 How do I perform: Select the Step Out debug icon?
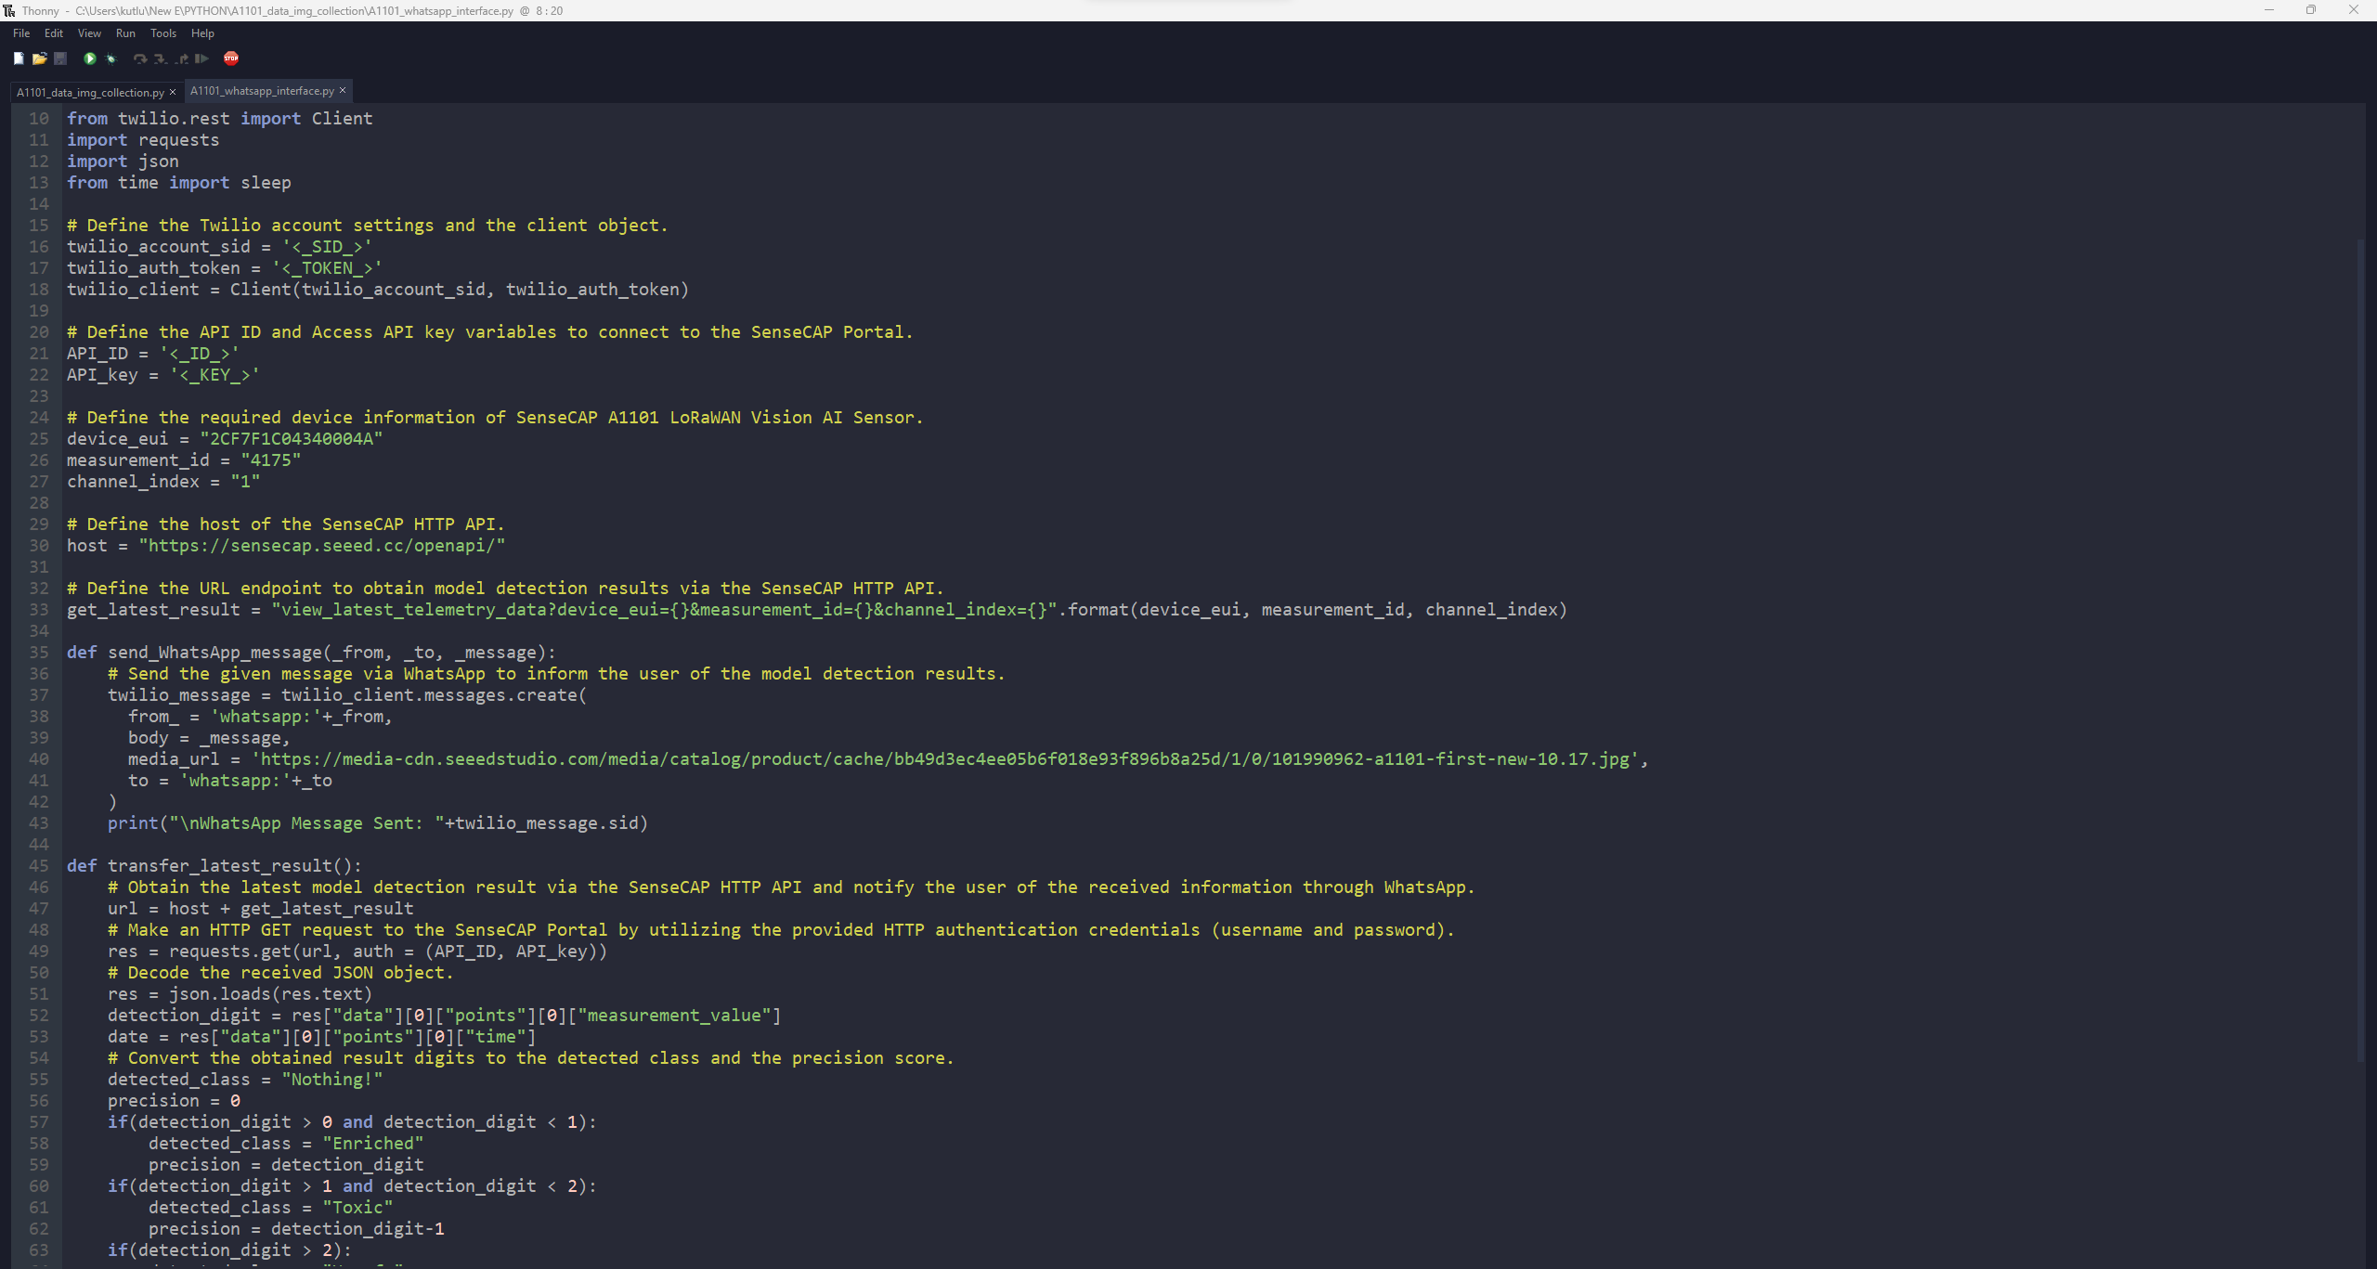(181, 58)
